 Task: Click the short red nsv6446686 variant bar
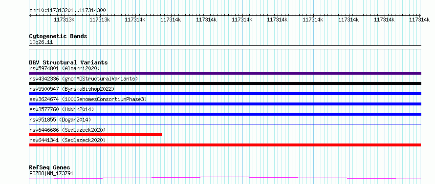point(95,135)
